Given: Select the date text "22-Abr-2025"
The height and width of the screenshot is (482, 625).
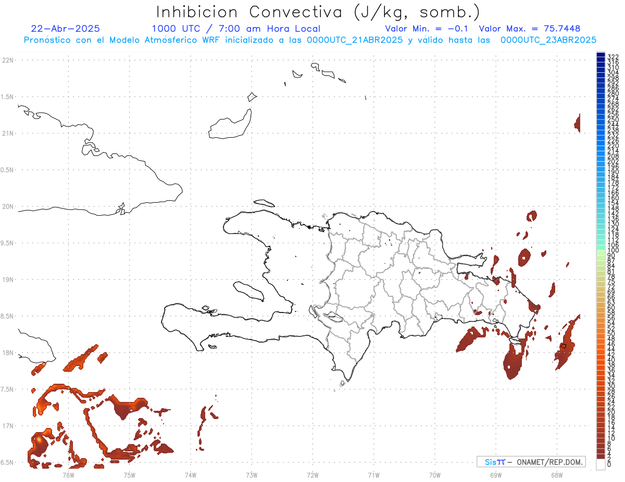Looking at the screenshot, I should click(x=66, y=29).
